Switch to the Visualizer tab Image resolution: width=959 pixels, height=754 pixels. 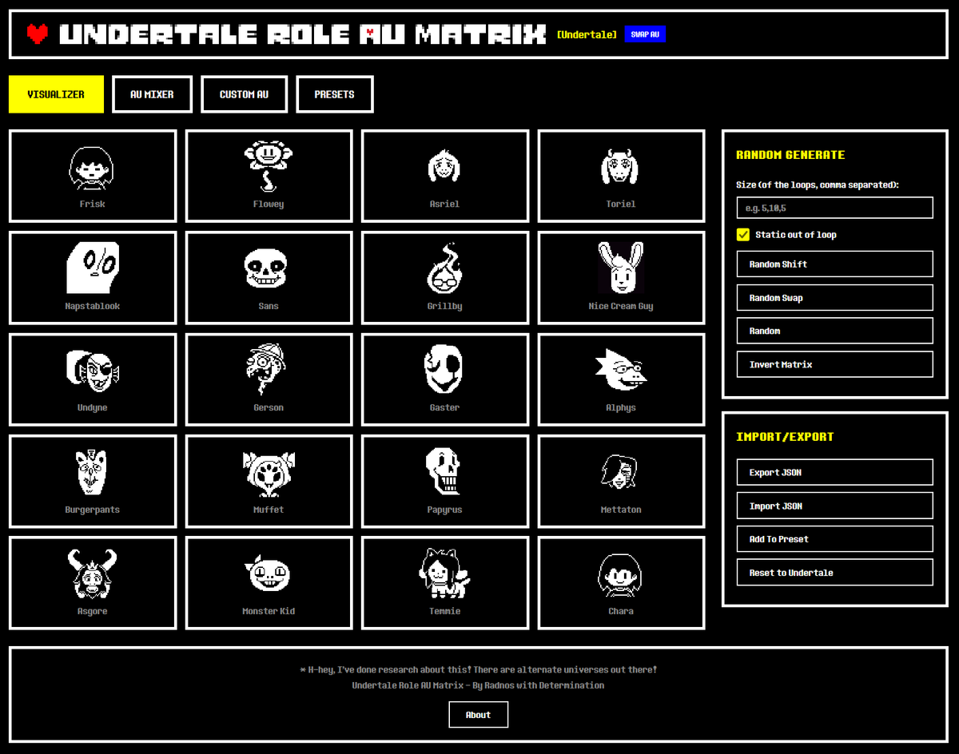(x=56, y=94)
